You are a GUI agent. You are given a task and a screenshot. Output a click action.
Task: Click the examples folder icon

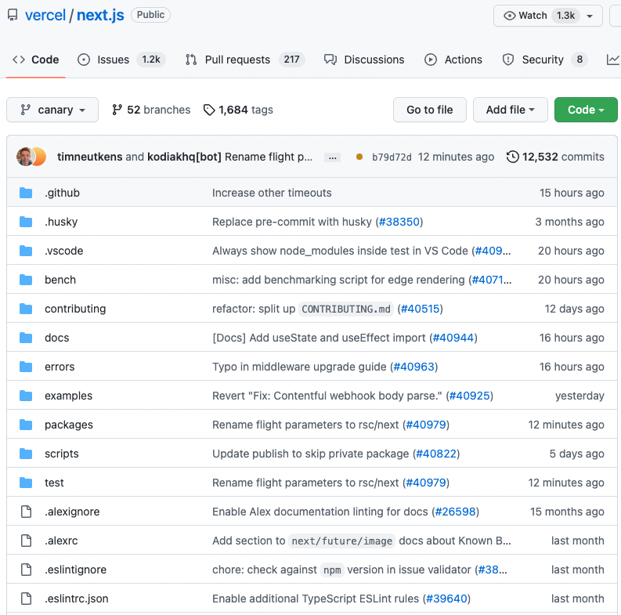[26, 396]
